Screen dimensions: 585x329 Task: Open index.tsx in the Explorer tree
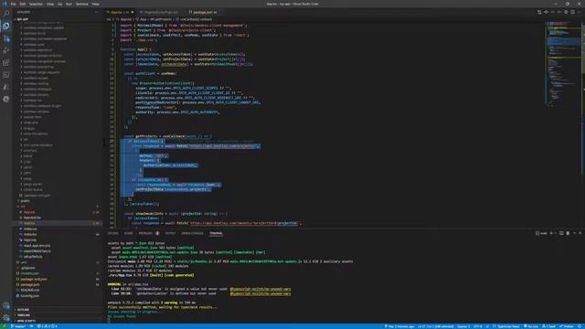[30, 234]
